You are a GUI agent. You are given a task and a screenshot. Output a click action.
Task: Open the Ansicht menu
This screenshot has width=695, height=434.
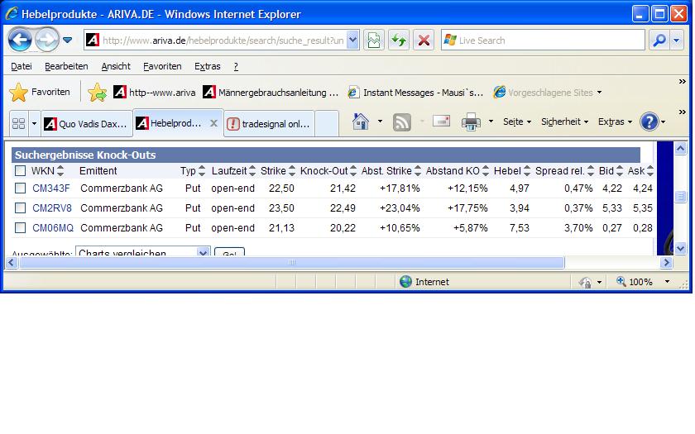(x=116, y=66)
